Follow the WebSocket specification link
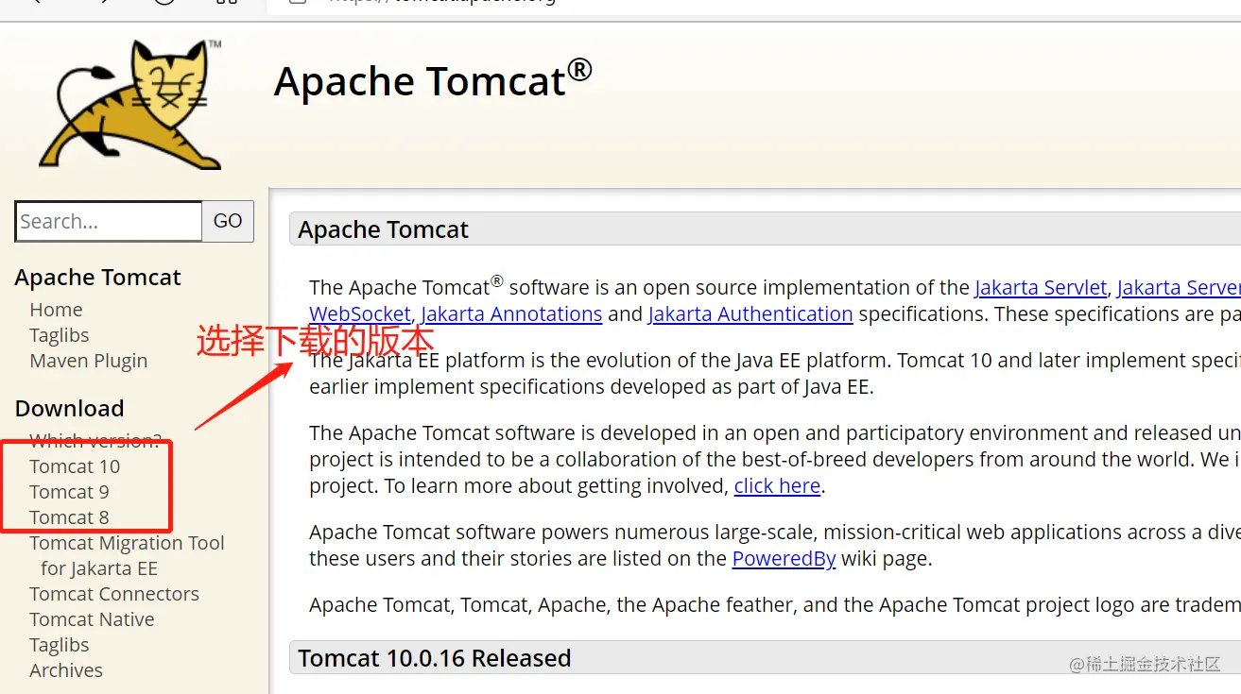The image size is (1241, 694). [360, 314]
